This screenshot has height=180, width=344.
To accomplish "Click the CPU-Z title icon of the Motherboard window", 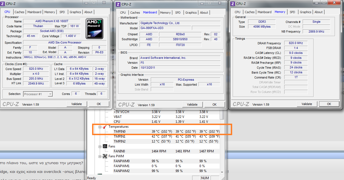I will (118, 4).
